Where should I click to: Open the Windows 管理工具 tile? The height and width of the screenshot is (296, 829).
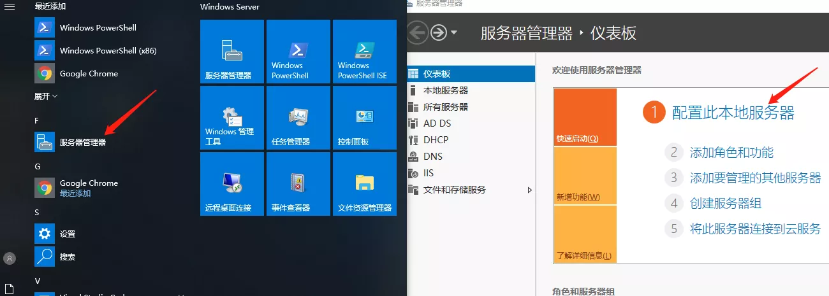coord(231,118)
